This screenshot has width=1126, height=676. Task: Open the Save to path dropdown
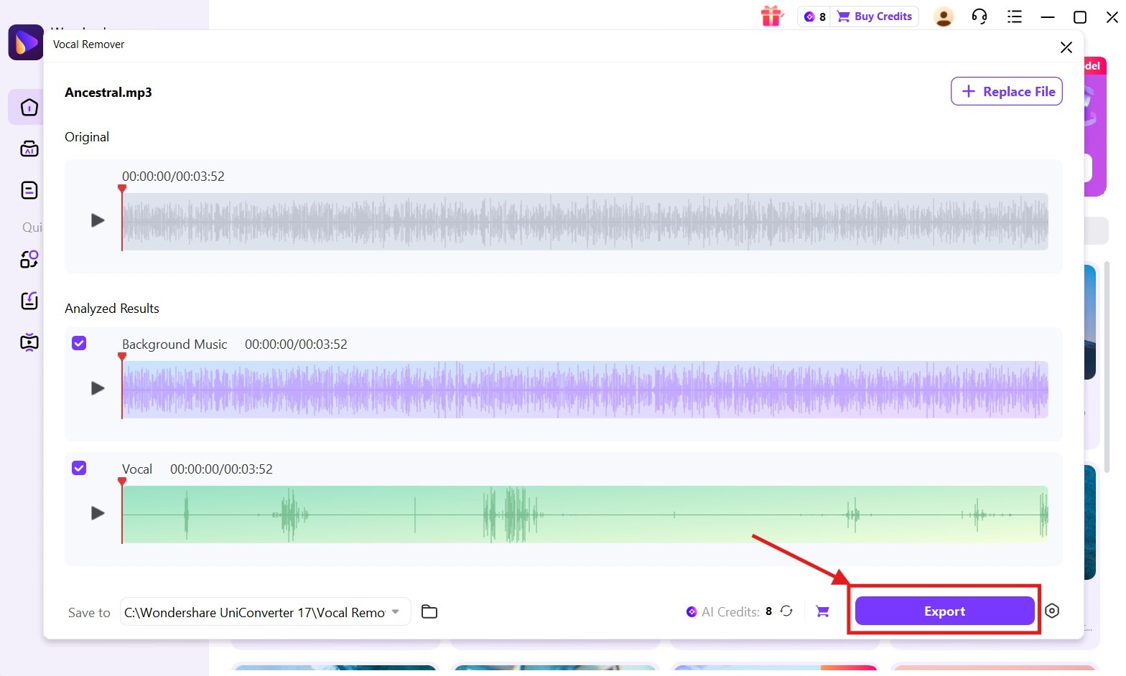396,611
